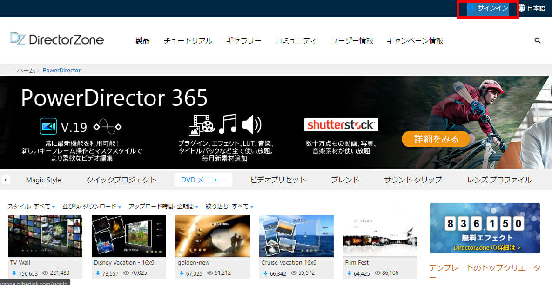Click the DirectorZone の詳細は > link
Viewport: 552px width, 285px height.
tap(487, 247)
